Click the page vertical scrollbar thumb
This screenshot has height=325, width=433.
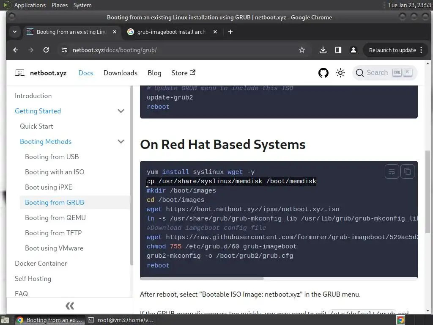pos(428,192)
